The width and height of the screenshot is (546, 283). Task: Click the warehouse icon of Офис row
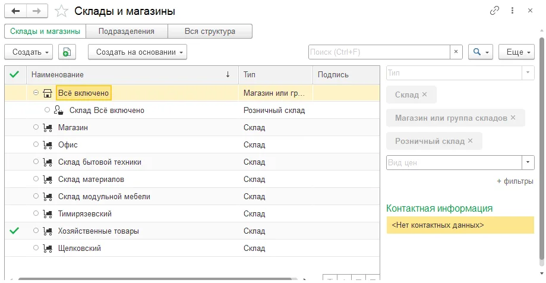tap(48, 144)
